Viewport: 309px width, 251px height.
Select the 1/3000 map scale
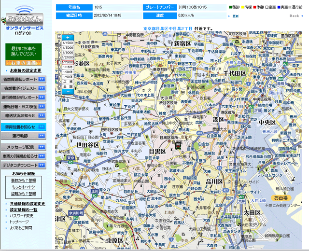point(68,48)
